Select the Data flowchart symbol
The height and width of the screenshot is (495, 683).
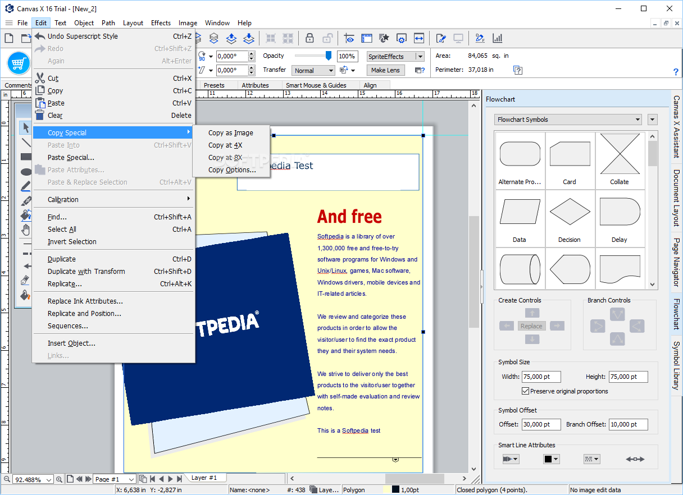click(x=520, y=218)
